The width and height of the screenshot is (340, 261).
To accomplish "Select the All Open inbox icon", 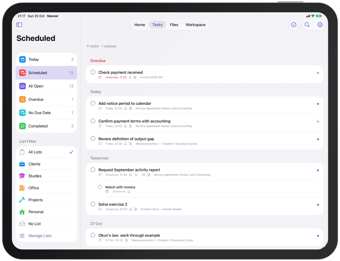I will 22,86.
